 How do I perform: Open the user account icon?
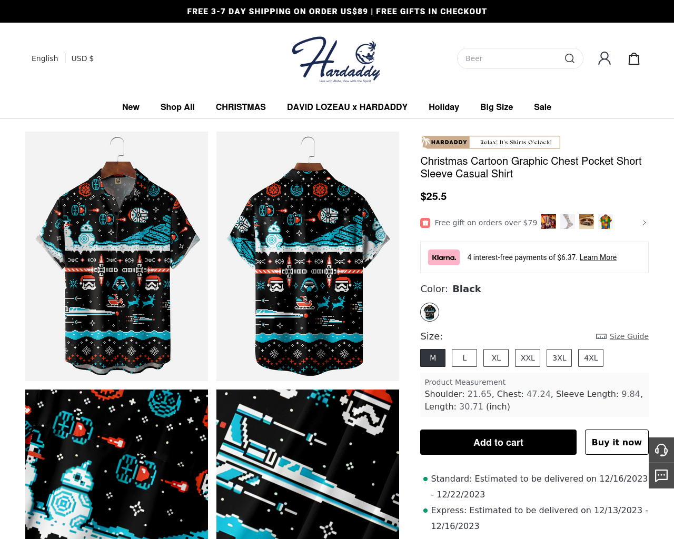[604, 58]
